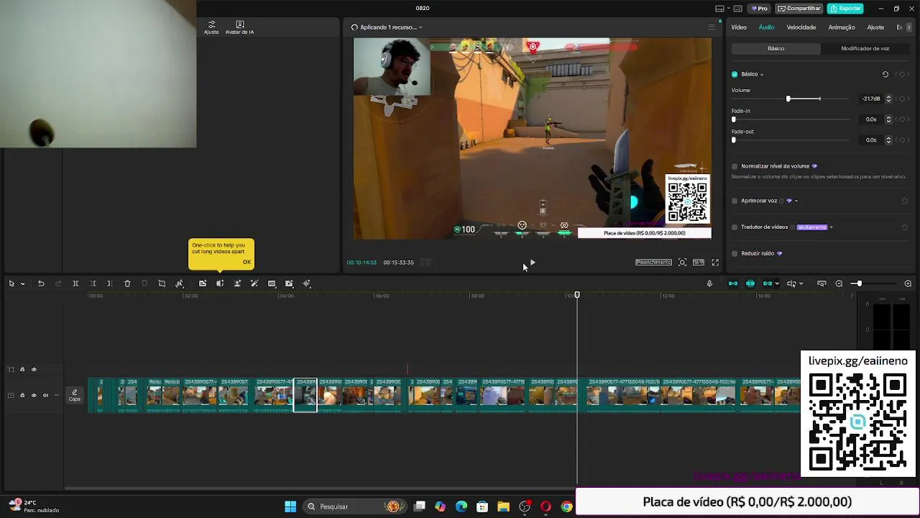Click the Exportar button
This screenshot has width=920, height=518.
[845, 9]
